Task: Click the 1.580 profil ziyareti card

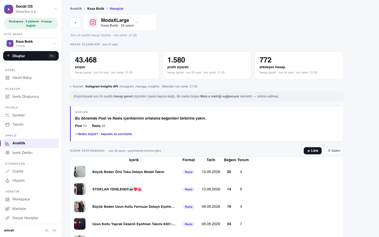Action: coord(207,65)
